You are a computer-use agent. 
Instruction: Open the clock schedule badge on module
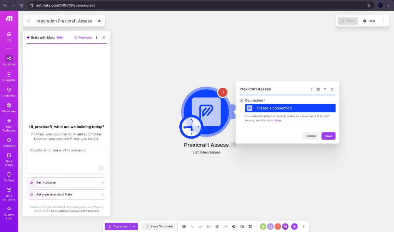coord(191,127)
